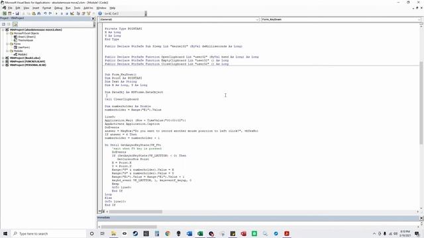Click View Code icon in Project panel
Viewport: 424px width, 238px height.
3,24
